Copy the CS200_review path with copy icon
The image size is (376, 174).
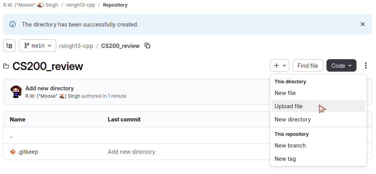pyautogui.click(x=147, y=46)
